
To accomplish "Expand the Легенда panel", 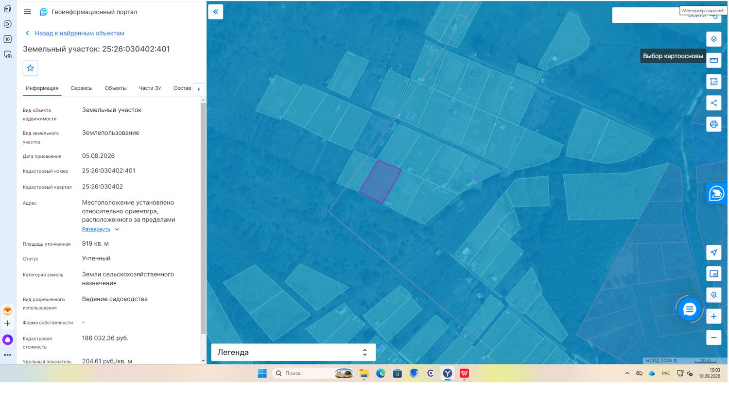I will [x=293, y=352].
